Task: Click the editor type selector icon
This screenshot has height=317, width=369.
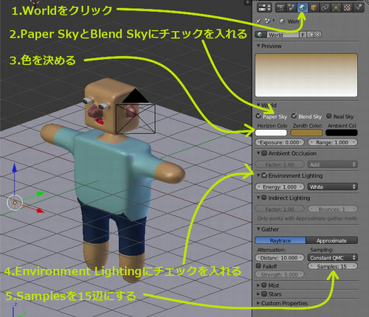Action: point(264,7)
